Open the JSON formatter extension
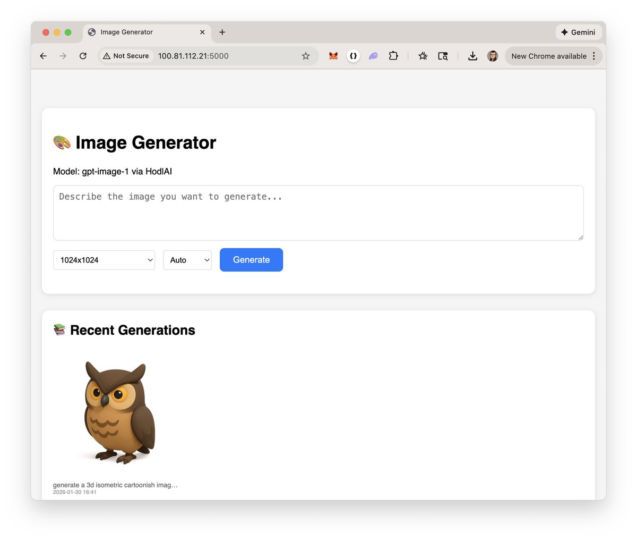This screenshot has height=541, width=637. tap(353, 56)
